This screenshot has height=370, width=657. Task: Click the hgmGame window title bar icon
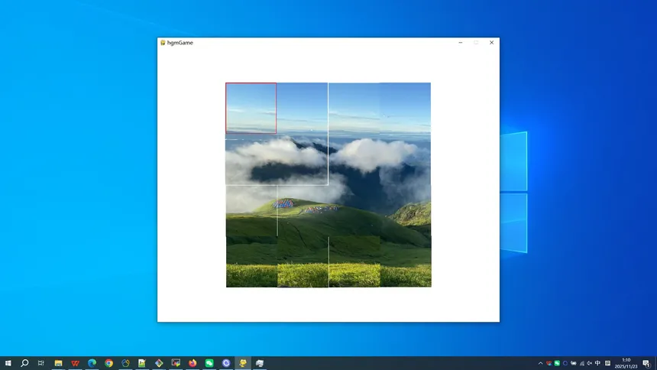click(x=163, y=43)
